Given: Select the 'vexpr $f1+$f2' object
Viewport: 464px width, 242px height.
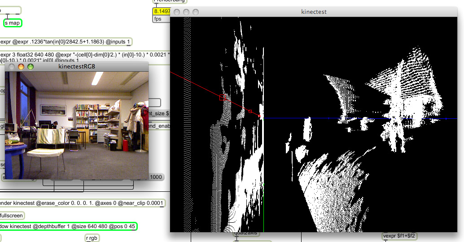Looking at the screenshot, I should [399, 236].
